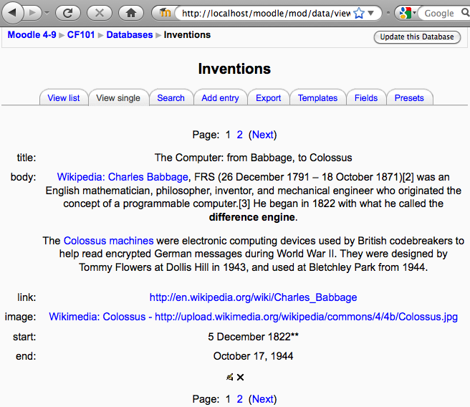Click Next in the top pager
The image size is (470, 407).
tap(262, 135)
